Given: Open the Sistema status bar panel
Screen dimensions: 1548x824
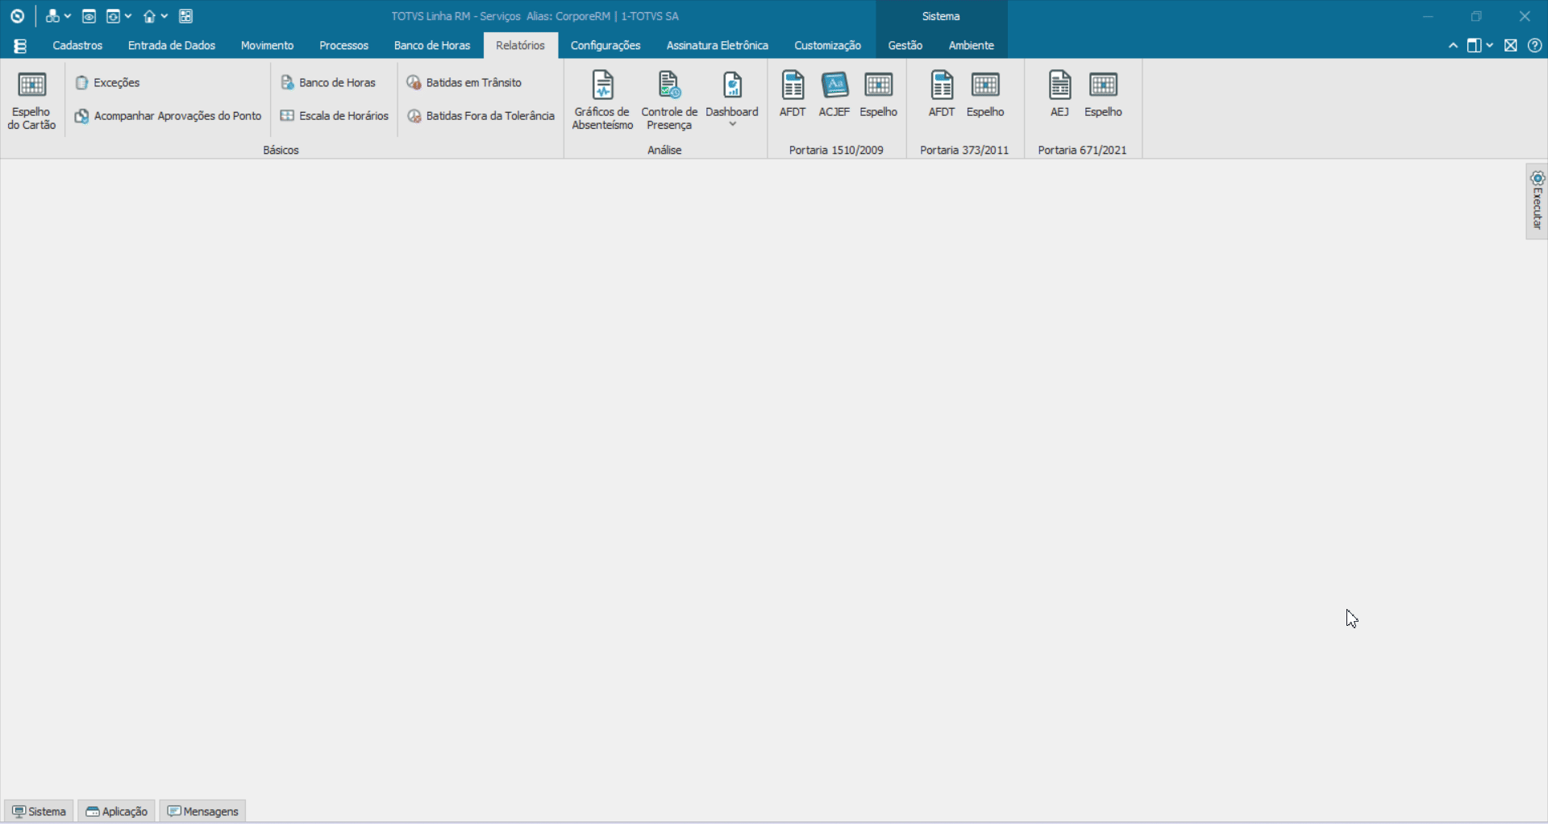Looking at the screenshot, I should 39,811.
